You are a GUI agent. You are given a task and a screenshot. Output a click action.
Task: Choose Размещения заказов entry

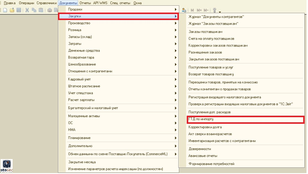tap(242, 52)
